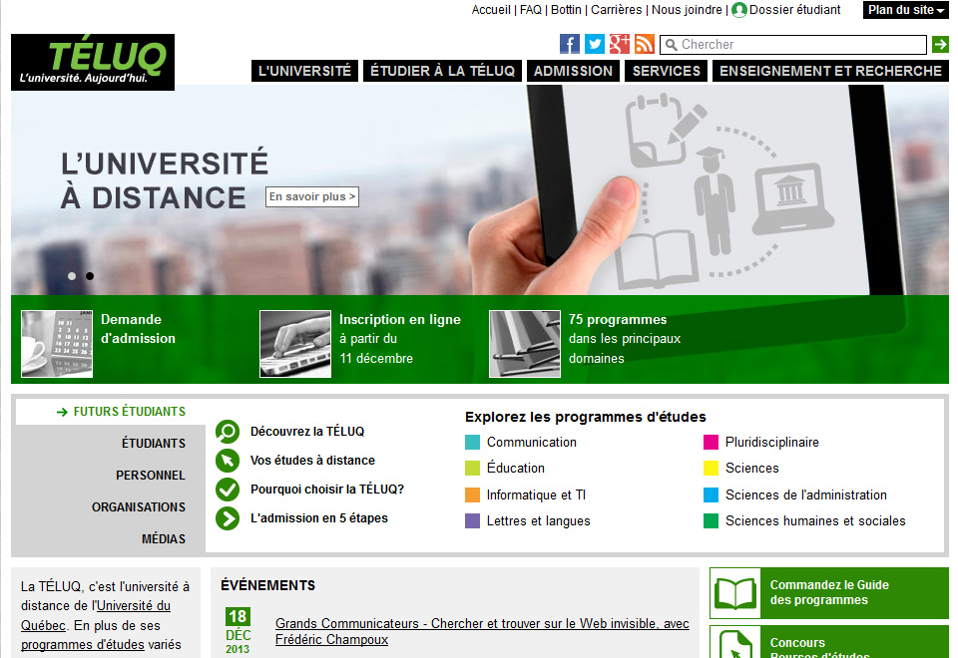Open Demande d'admission calendar thumbnail
The height and width of the screenshot is (658, 958).
point(57,344)
